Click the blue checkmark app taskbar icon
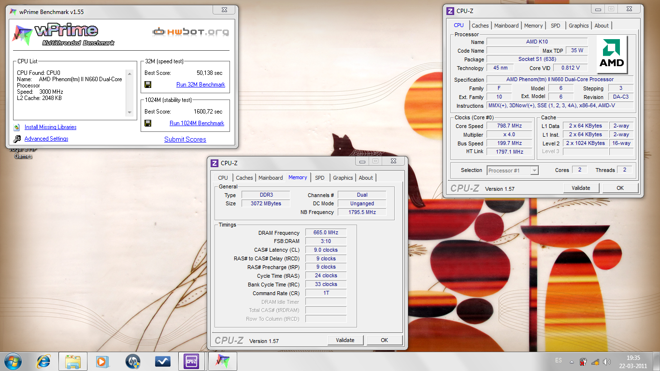The image size is (660, 371). coord(162,361)
